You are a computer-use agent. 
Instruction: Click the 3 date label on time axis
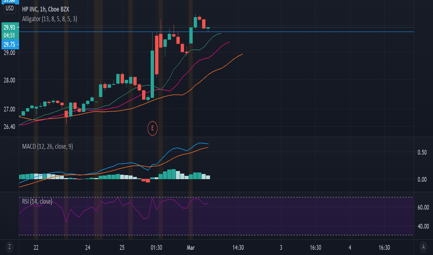coord(281,248)
